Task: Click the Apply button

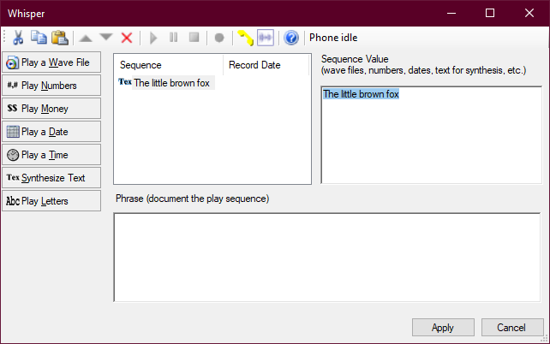Action: click(x=443, y=328)
